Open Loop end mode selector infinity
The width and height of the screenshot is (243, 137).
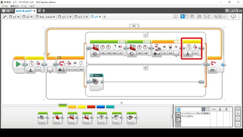coord(213,70)
